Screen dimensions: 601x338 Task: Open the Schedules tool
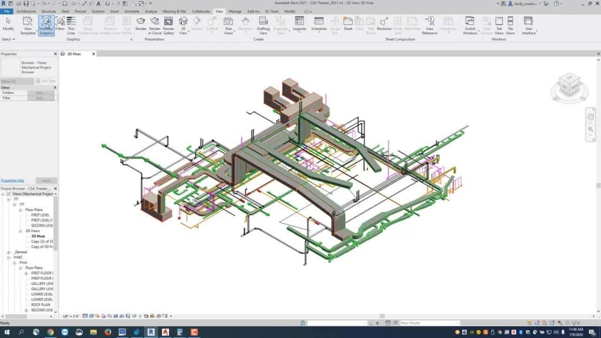point(319,23)
